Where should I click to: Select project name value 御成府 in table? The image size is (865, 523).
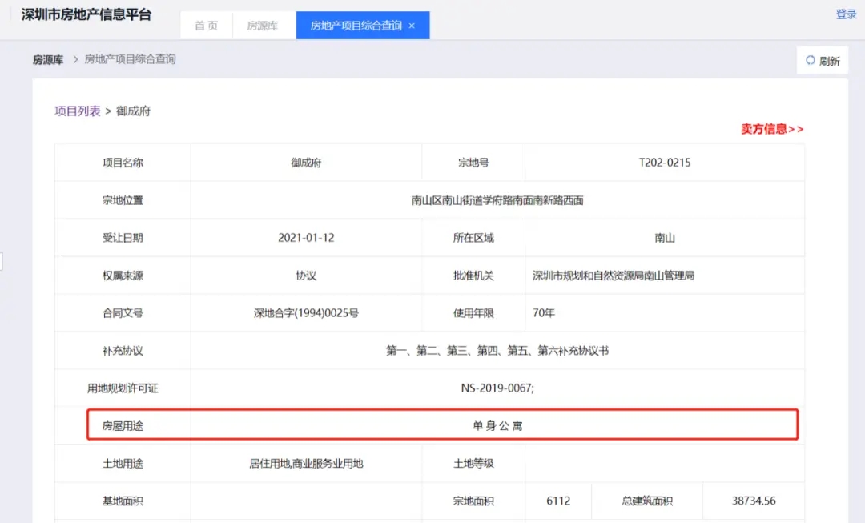[x=306, y=163]
